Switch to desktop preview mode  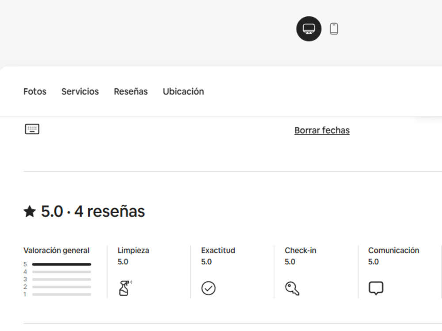pyautogui.click(x=309, y=29)
